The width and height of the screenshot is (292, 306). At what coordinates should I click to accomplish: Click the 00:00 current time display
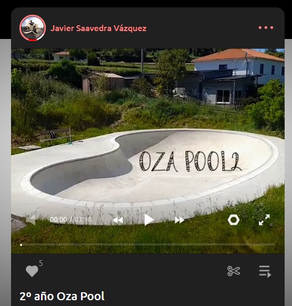click(58, 220)
